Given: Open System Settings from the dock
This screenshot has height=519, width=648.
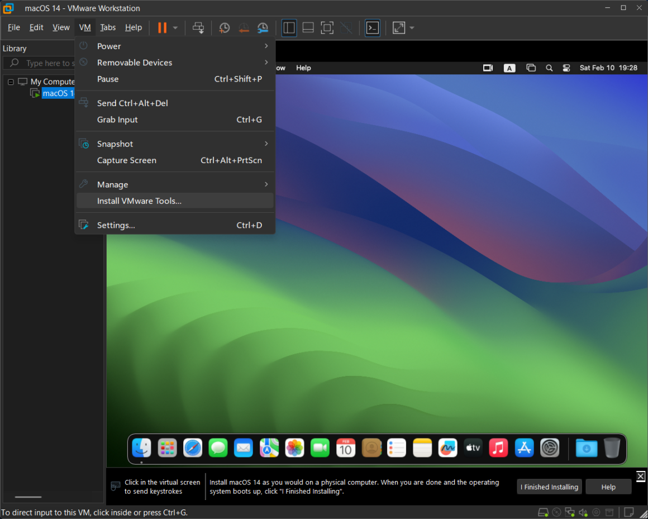Looking at the screenshot, I should click(x=550, y=448).
